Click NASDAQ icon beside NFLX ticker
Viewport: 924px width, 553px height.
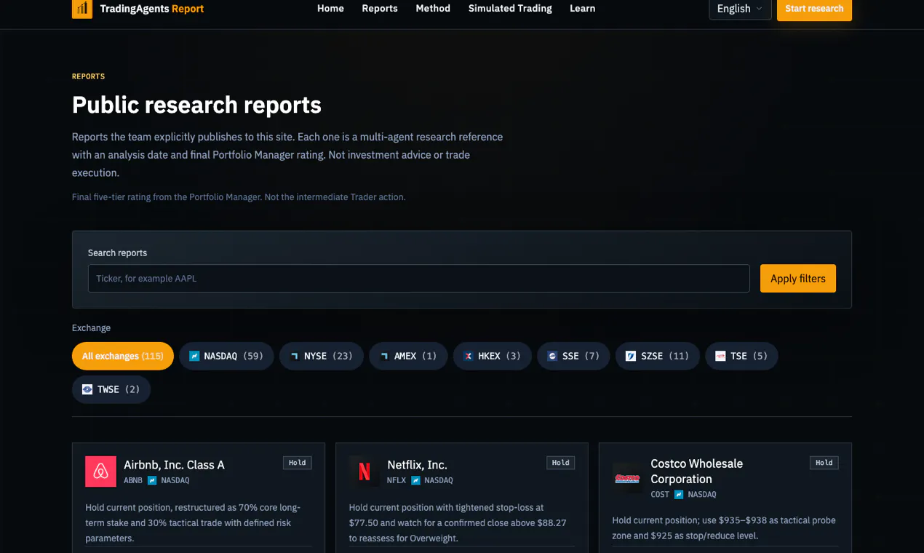point(415,480)
